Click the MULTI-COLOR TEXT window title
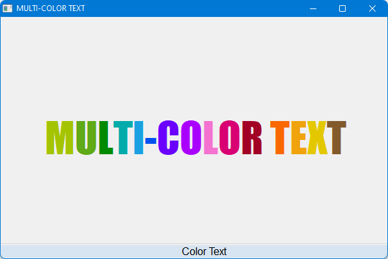388x259 pixels. coord(51,8)
